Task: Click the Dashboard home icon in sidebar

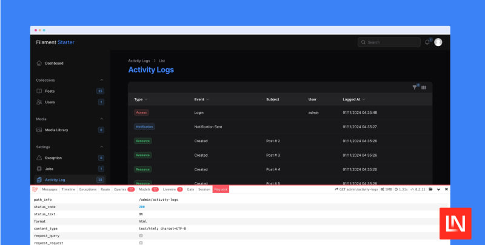Action: (39, 63)
